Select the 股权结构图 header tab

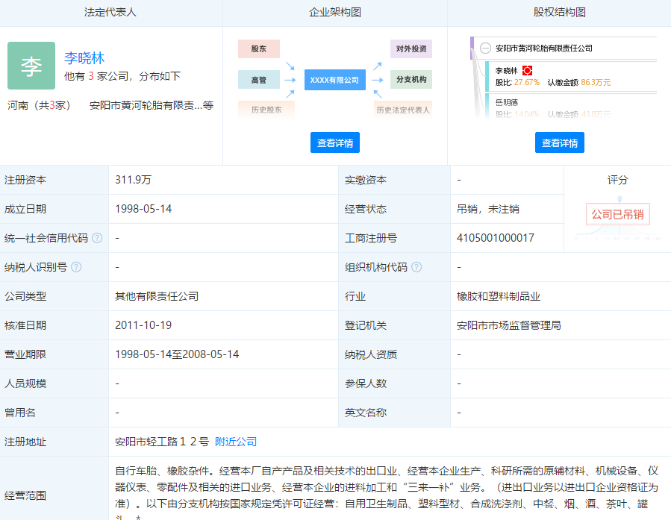point(559,13)
